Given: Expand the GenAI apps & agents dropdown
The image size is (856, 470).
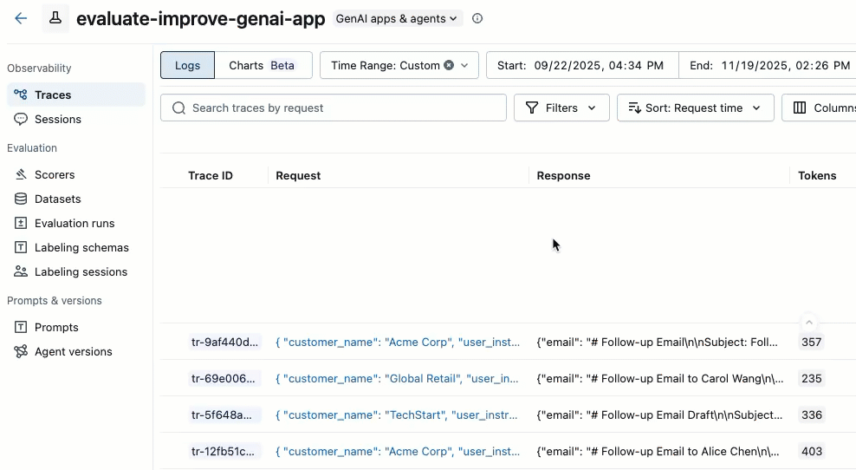Looking at the screenshot, I should pyautogui.click(x=399, y=18).
